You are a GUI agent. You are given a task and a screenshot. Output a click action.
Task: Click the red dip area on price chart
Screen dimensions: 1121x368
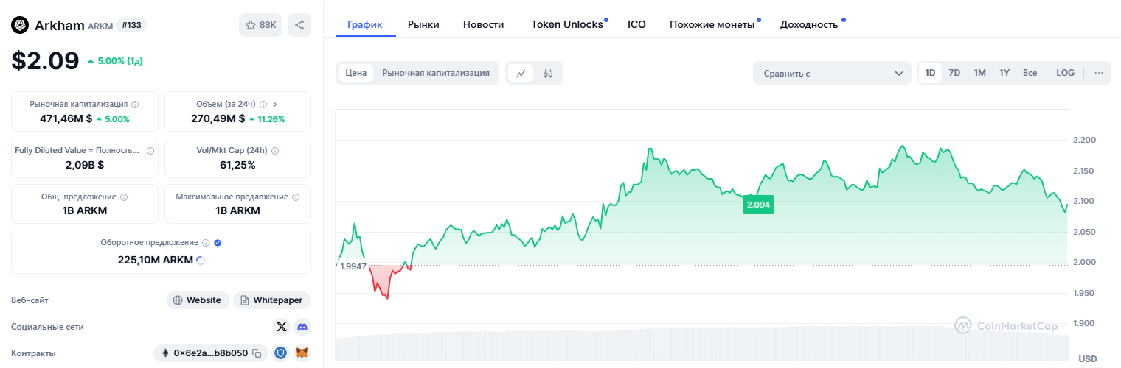[x=383, y=280]
